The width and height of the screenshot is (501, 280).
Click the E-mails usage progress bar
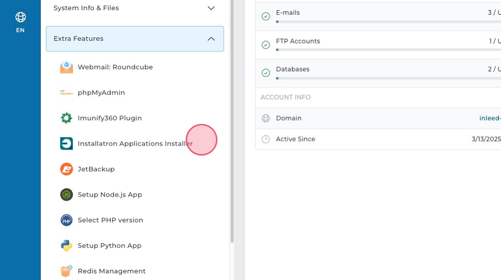(x=387, y=22)
